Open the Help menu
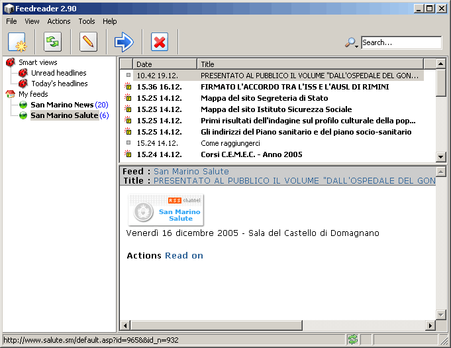 [110, 21]
